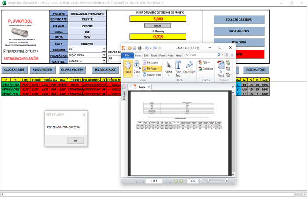Image resolution: width=307 pixels, height=197 pixels.
Task: Click the Calcular Rede button
Action: [14, 70]
